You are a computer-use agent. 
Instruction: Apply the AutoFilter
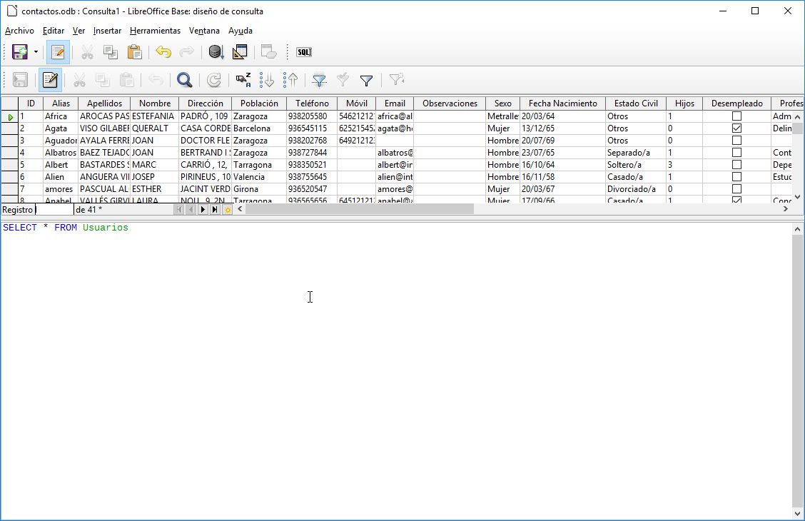[318, 80]
